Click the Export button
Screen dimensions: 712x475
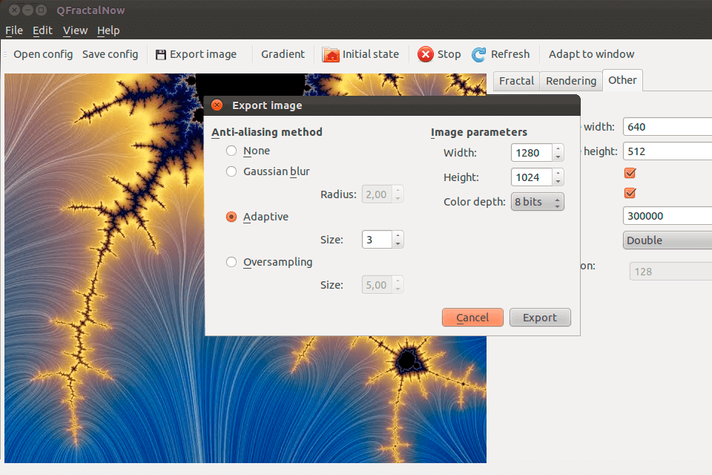click(539, 318)
